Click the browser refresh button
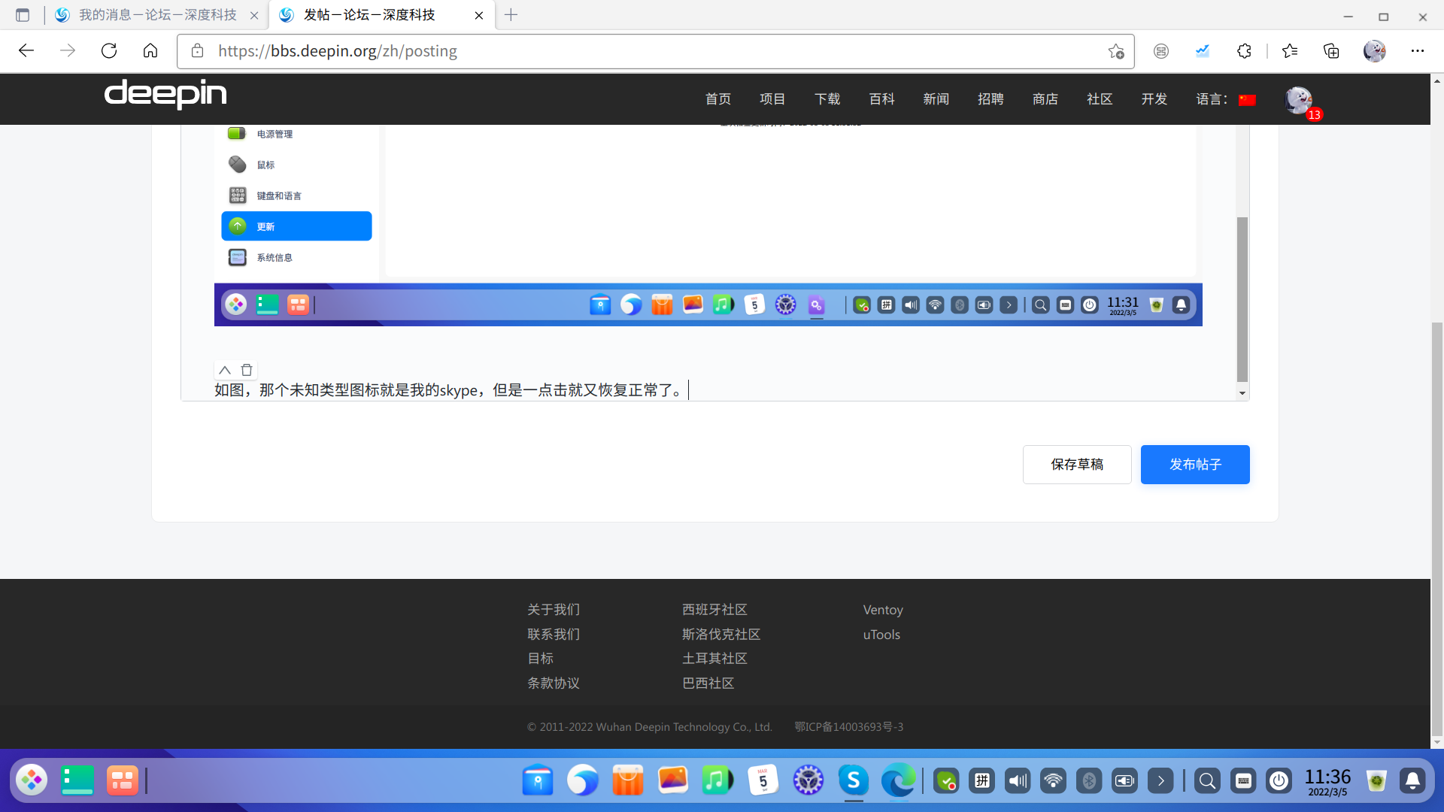 109,51
